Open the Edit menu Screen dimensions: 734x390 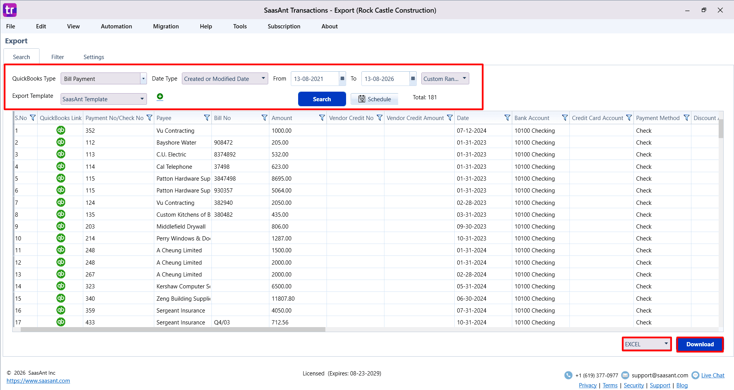(41, 26)
